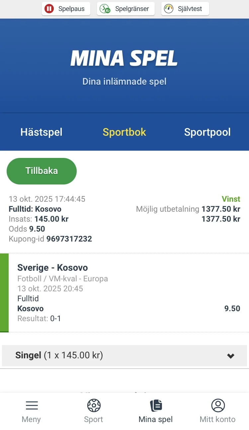Tap the Mina spel coupons icon
The image size is (249, 430).
pos(156,405)
